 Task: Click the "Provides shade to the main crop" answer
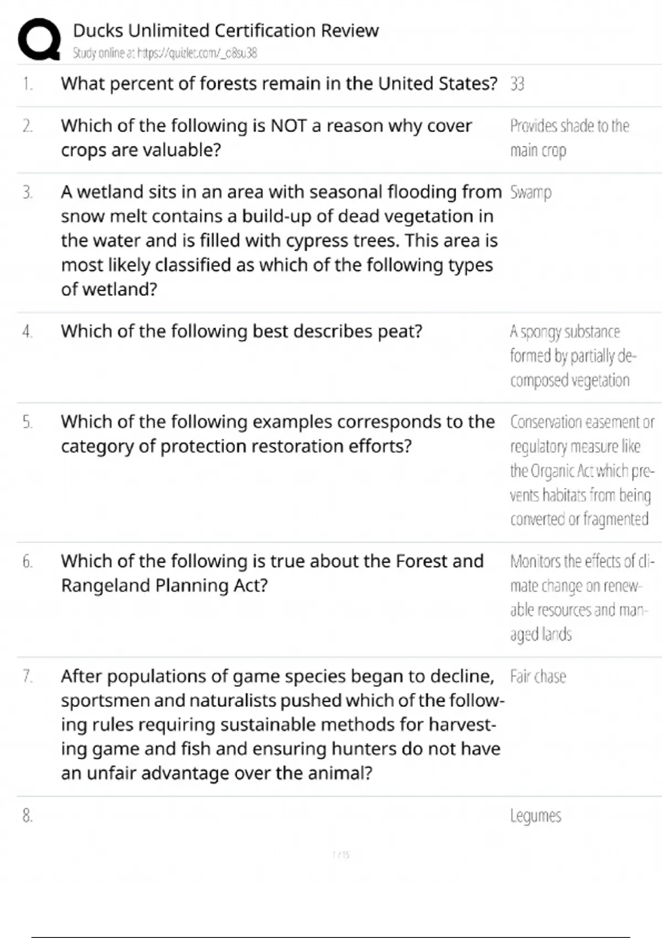pos(569,138)
